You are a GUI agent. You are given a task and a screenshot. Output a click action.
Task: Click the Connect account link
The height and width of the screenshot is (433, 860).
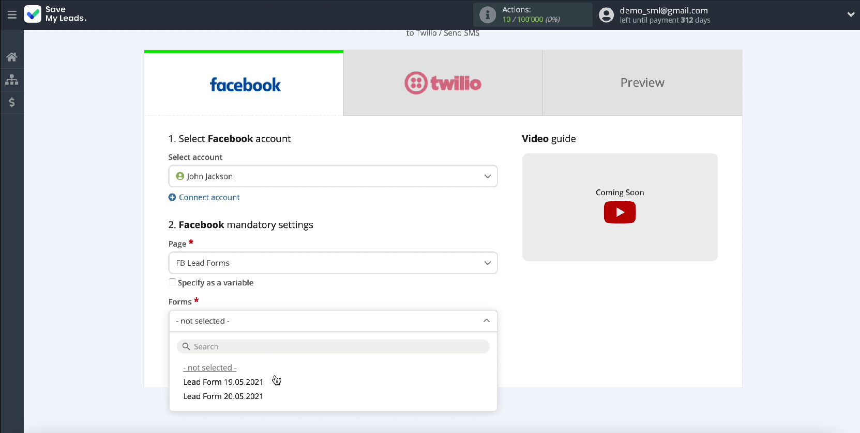(x=209, y=197)
